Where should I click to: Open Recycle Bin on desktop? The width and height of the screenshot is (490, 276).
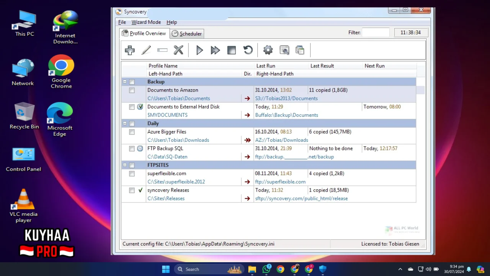[x=24, y=116]
